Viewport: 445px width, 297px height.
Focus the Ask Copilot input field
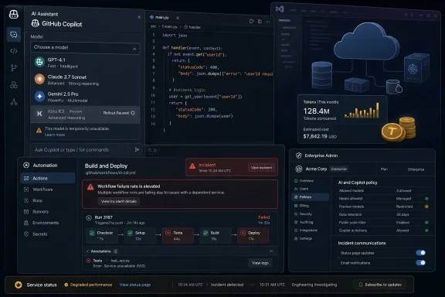83,150
